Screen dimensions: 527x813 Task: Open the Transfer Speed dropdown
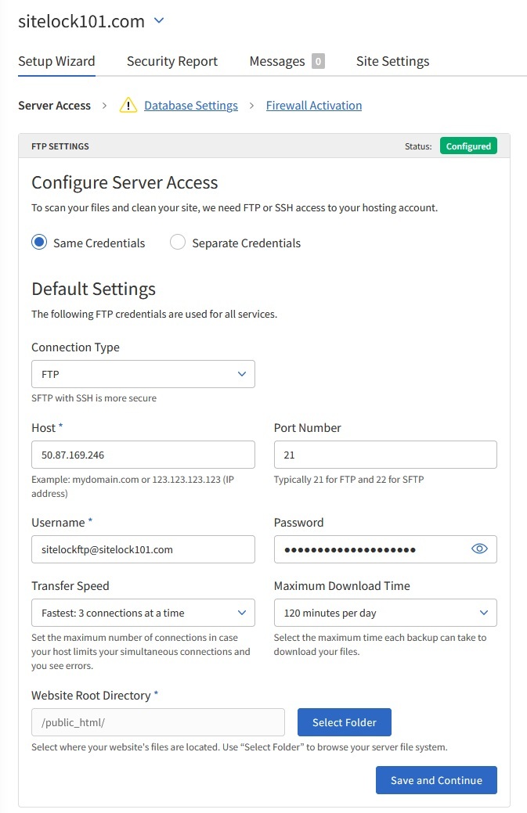(143, 613)
